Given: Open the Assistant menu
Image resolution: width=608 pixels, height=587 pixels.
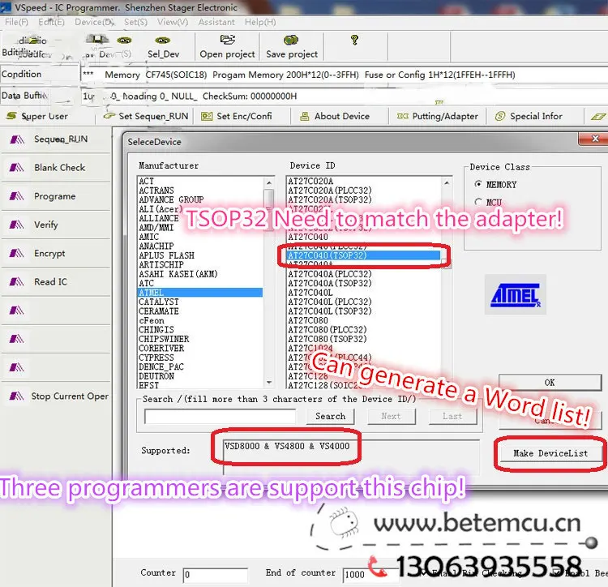Looking at the screenshot, I should click(216, 22).
